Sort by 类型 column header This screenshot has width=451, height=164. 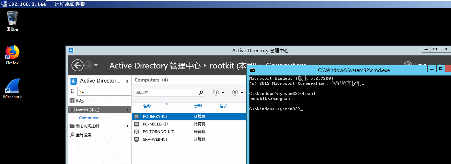[198, 106]
